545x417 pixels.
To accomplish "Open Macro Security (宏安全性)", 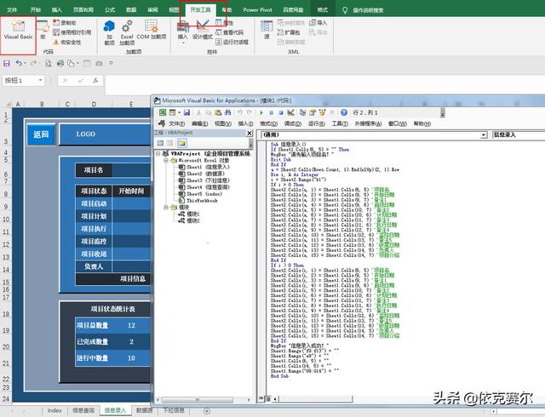I will 66,42.
